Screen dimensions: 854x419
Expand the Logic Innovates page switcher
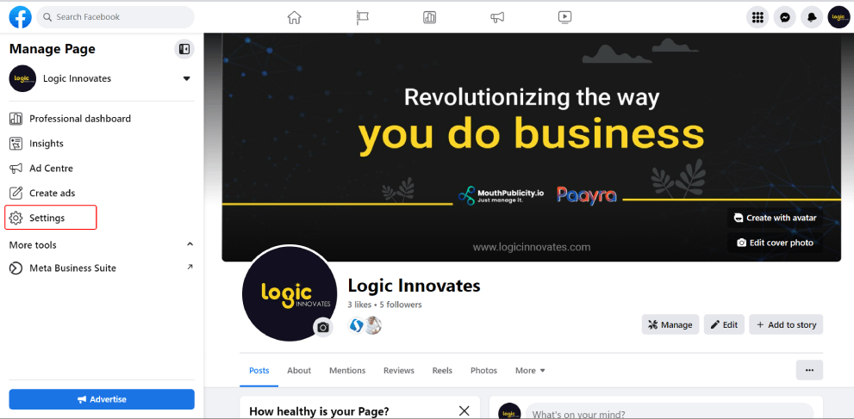(186, 79)
